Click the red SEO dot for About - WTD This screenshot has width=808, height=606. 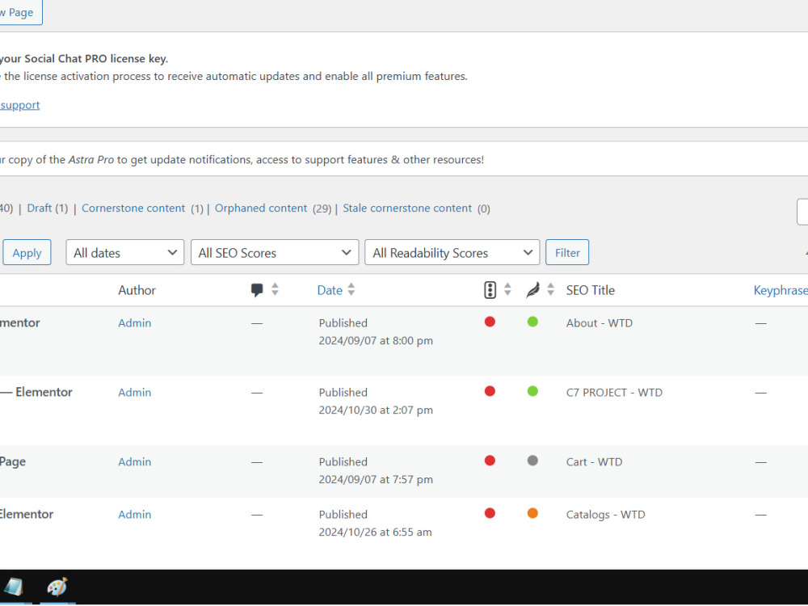point(490,322)
